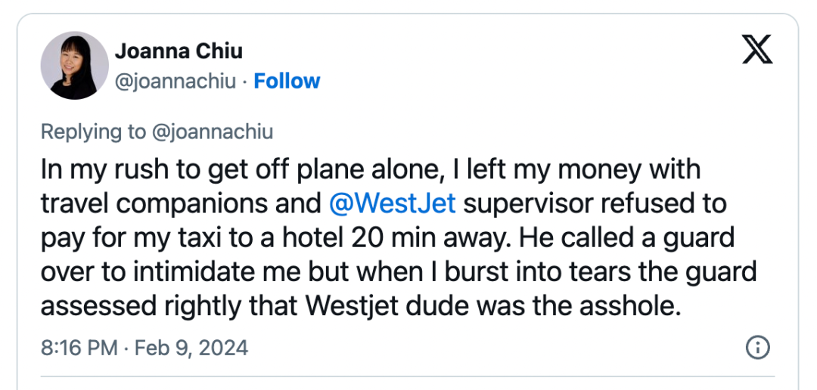Visit the @joannachiu handle beside Follow
817x390 pixels.
pyautogui.click(x=175, y=82)
